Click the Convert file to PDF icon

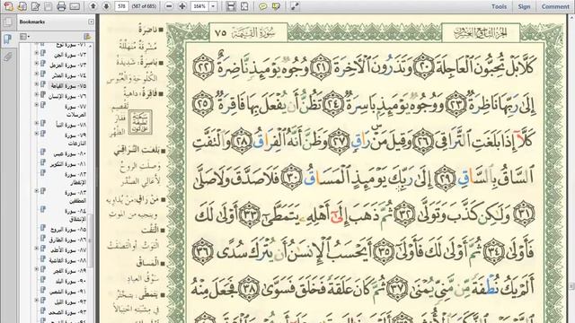[x=22, y=6]
